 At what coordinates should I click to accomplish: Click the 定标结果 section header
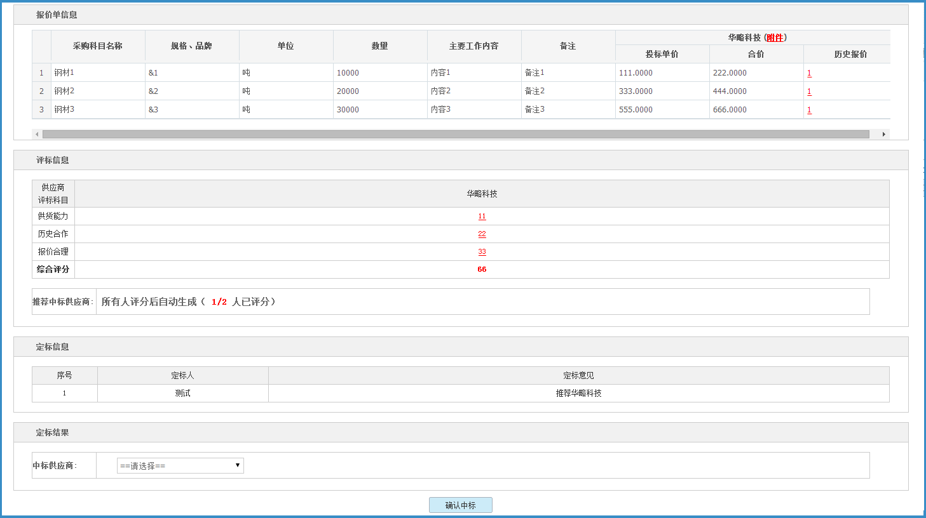461,432
